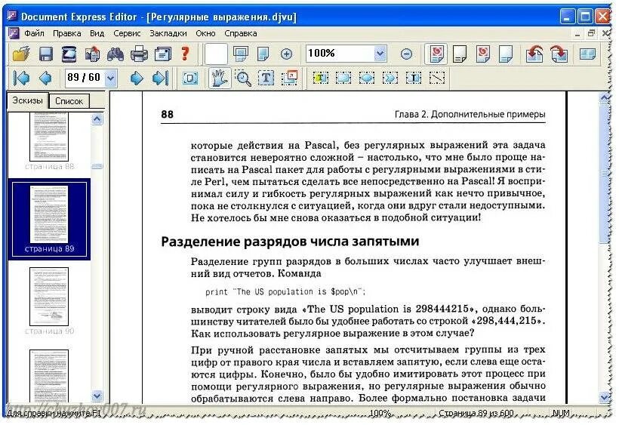Open the Окно menu
The image size is (619, 425).
(x=205, y=33)
